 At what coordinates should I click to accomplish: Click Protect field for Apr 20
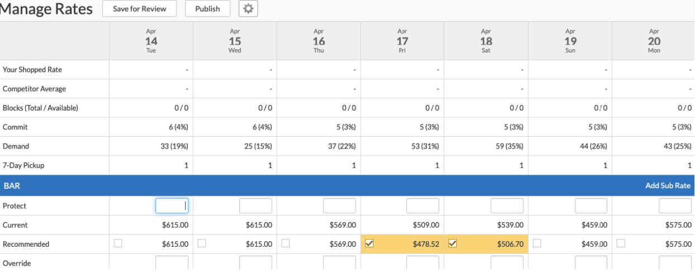675,206
